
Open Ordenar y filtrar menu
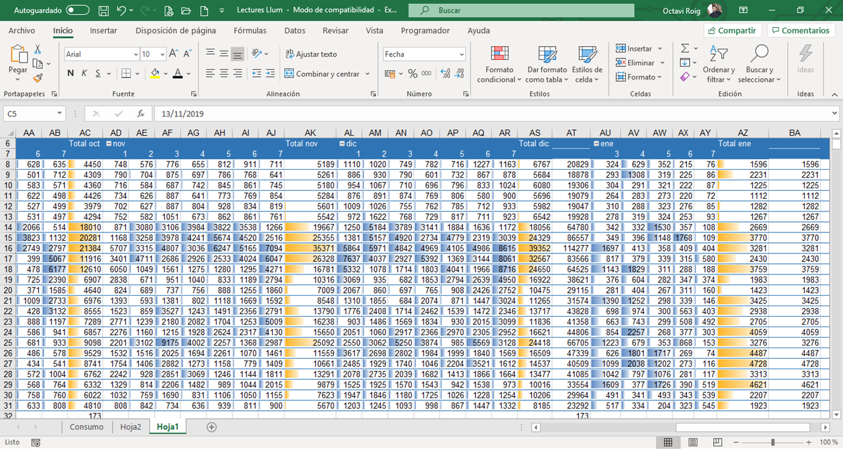click(719, 65)
